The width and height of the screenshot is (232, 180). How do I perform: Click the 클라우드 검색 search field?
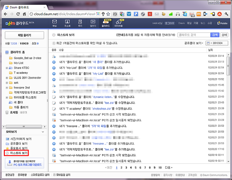pos(194,35)
